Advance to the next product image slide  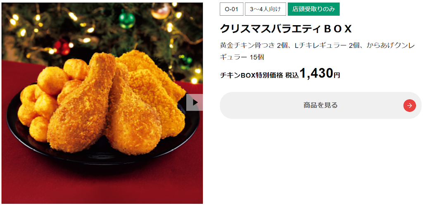pyautogui.click(x=195, y=102)
